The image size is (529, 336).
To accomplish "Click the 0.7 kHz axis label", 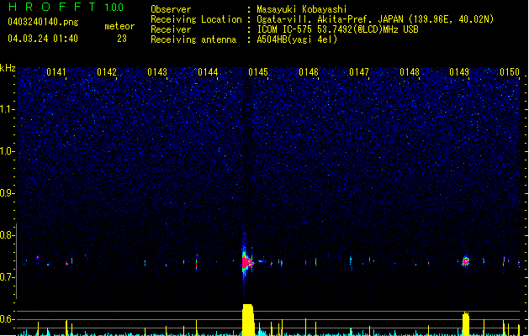I will 7,277.
